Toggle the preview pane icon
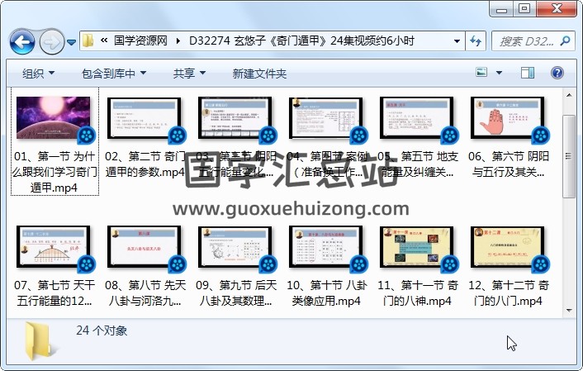The height and width of the screenshot is (371, 583). (x=527, y=73)
